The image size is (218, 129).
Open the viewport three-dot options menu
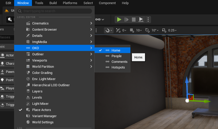coord(96,30)
